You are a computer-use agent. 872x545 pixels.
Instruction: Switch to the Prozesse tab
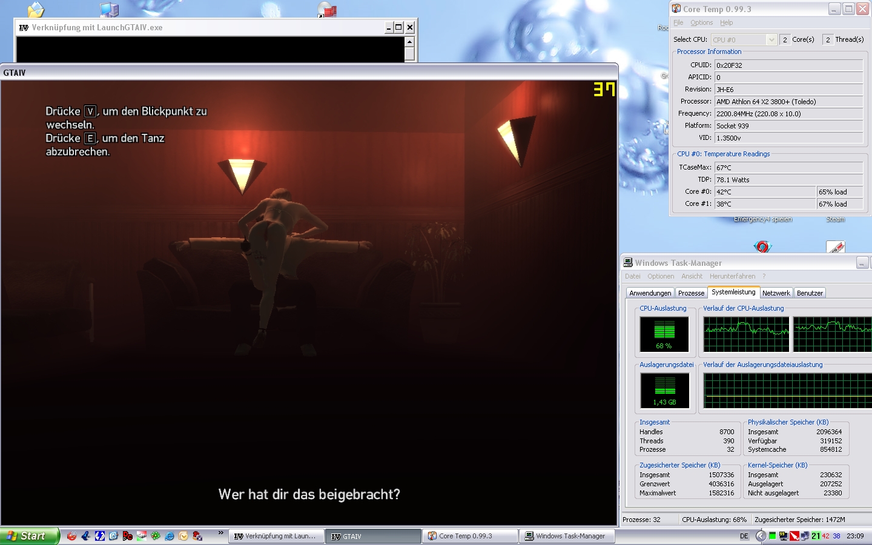click(x=691, y=293)
